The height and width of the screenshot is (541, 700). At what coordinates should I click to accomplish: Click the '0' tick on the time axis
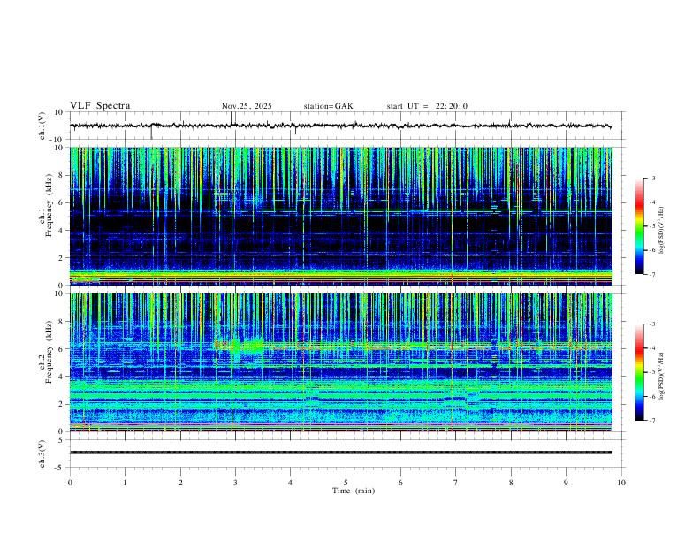pos(70,483)
